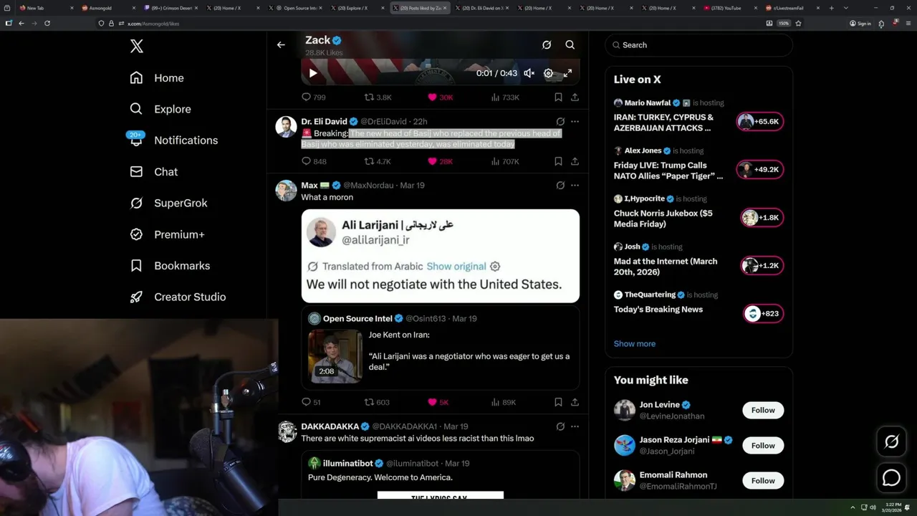Screen dimensions: 917x516
Task: Play the video in top post
Action: pos(313,73)
